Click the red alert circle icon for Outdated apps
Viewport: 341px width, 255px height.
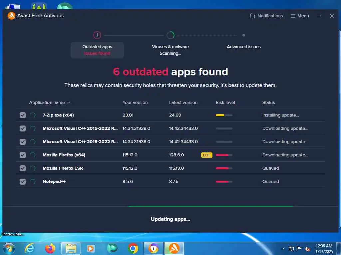[x=97, y=35]
